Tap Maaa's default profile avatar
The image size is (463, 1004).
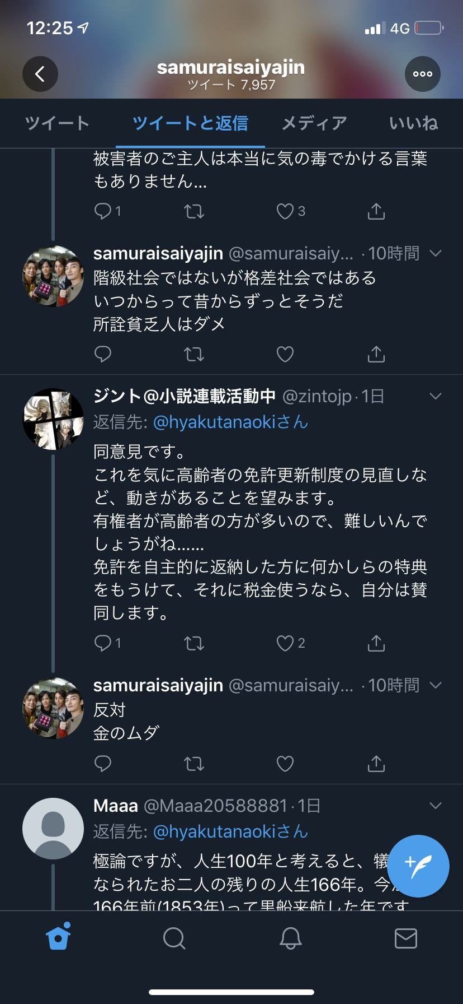pyautogui.click(x=53, y=828)
